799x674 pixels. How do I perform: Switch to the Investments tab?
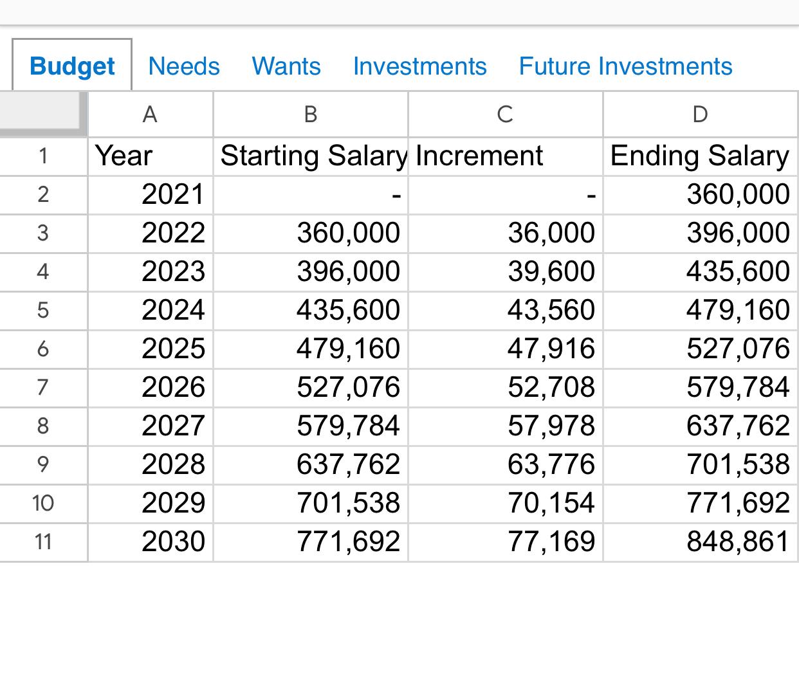[419, 66]
